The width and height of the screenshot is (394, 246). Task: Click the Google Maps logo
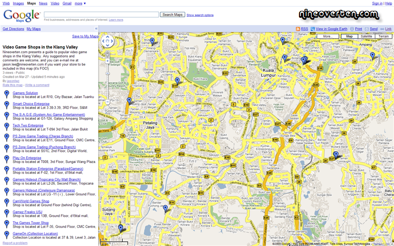click(22, 16)
